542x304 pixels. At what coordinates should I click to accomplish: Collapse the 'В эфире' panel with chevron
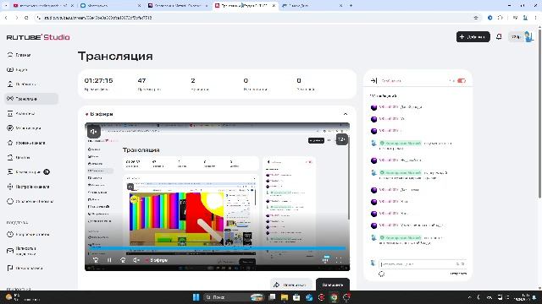click(x=346, y=114)
